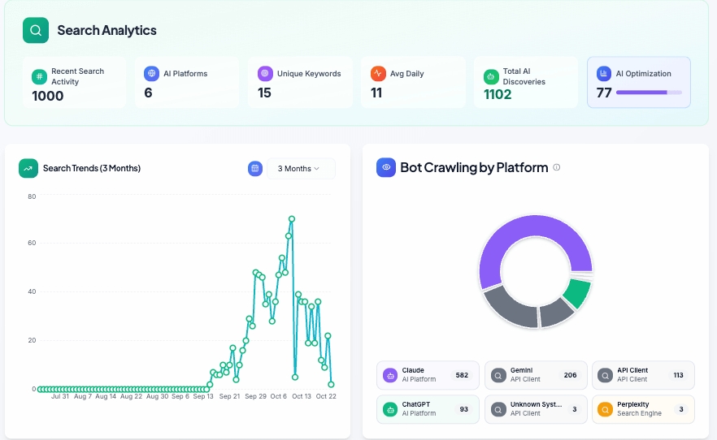Image resolution: width=717 pixels, height=440 pixels.
Task: Click the Recent Search Activity hashtag icon
Action: [x=39, y=75]
